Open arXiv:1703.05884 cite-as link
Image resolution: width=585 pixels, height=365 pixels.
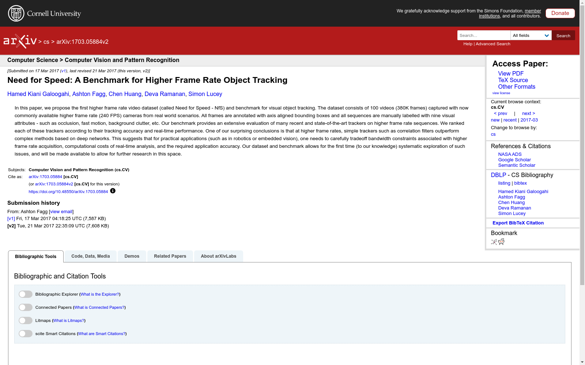coord(45,177)
